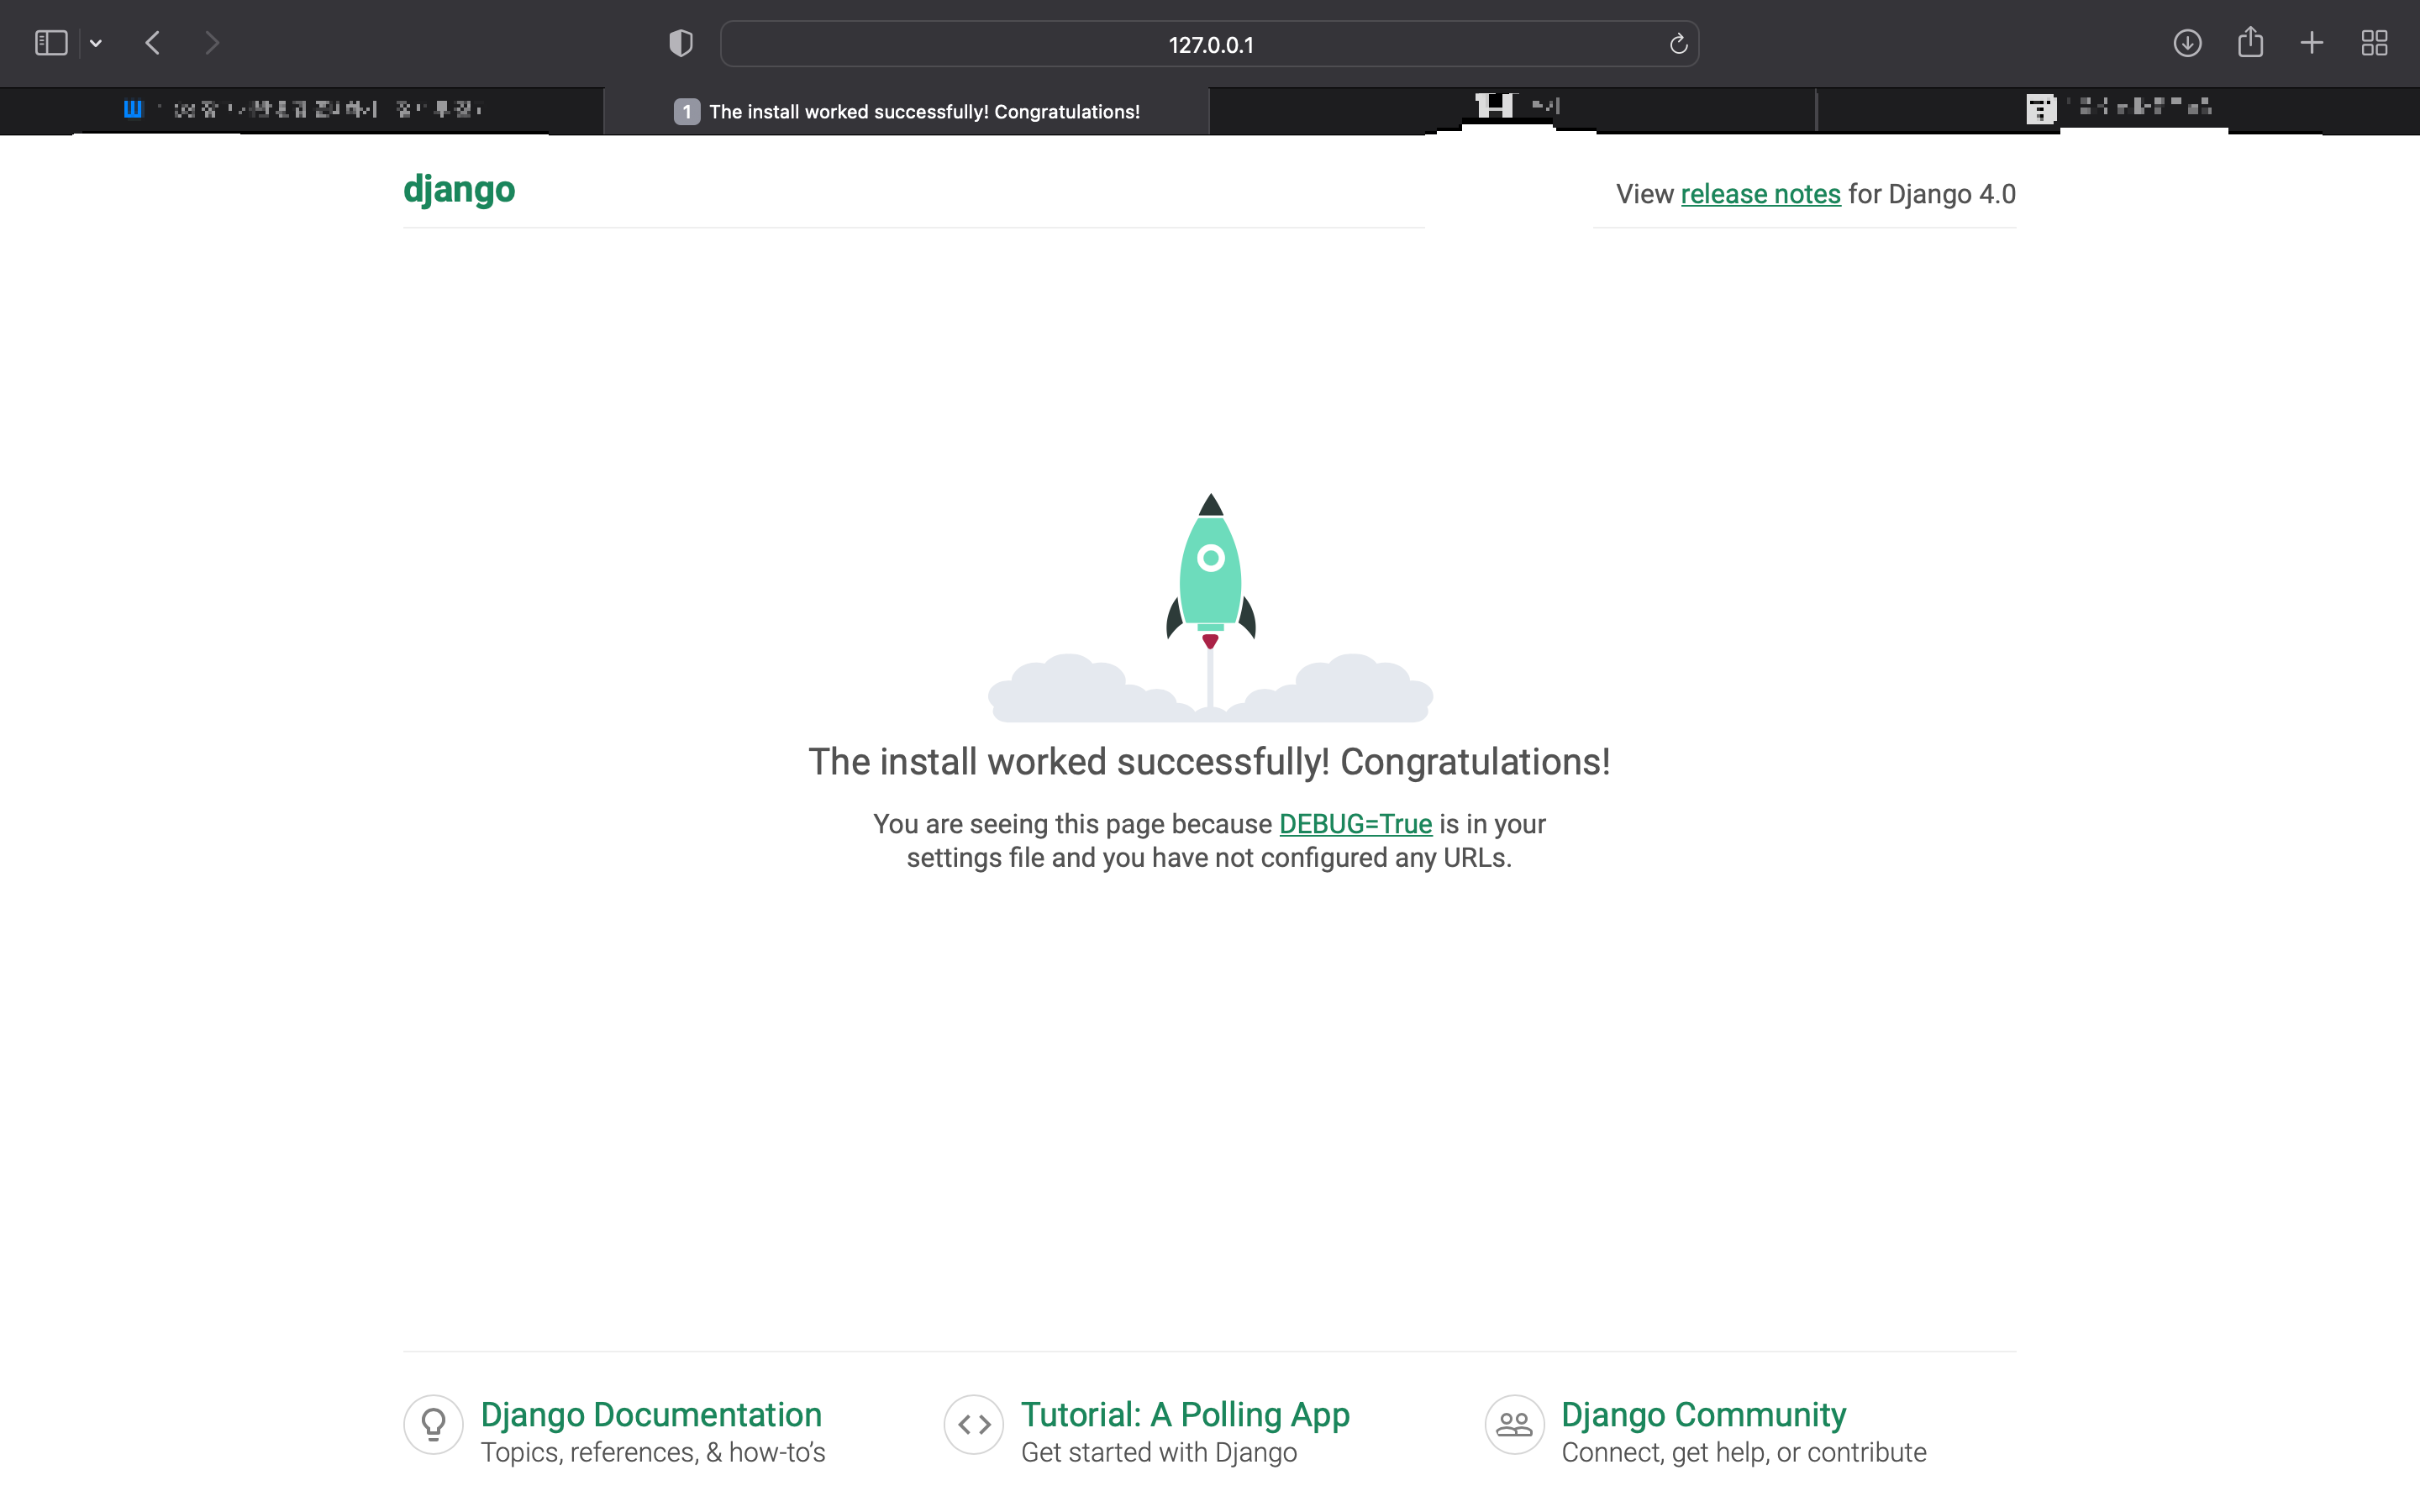
Task: Click the code brackets tutorial icon
Action: [x=974, y=1424]
